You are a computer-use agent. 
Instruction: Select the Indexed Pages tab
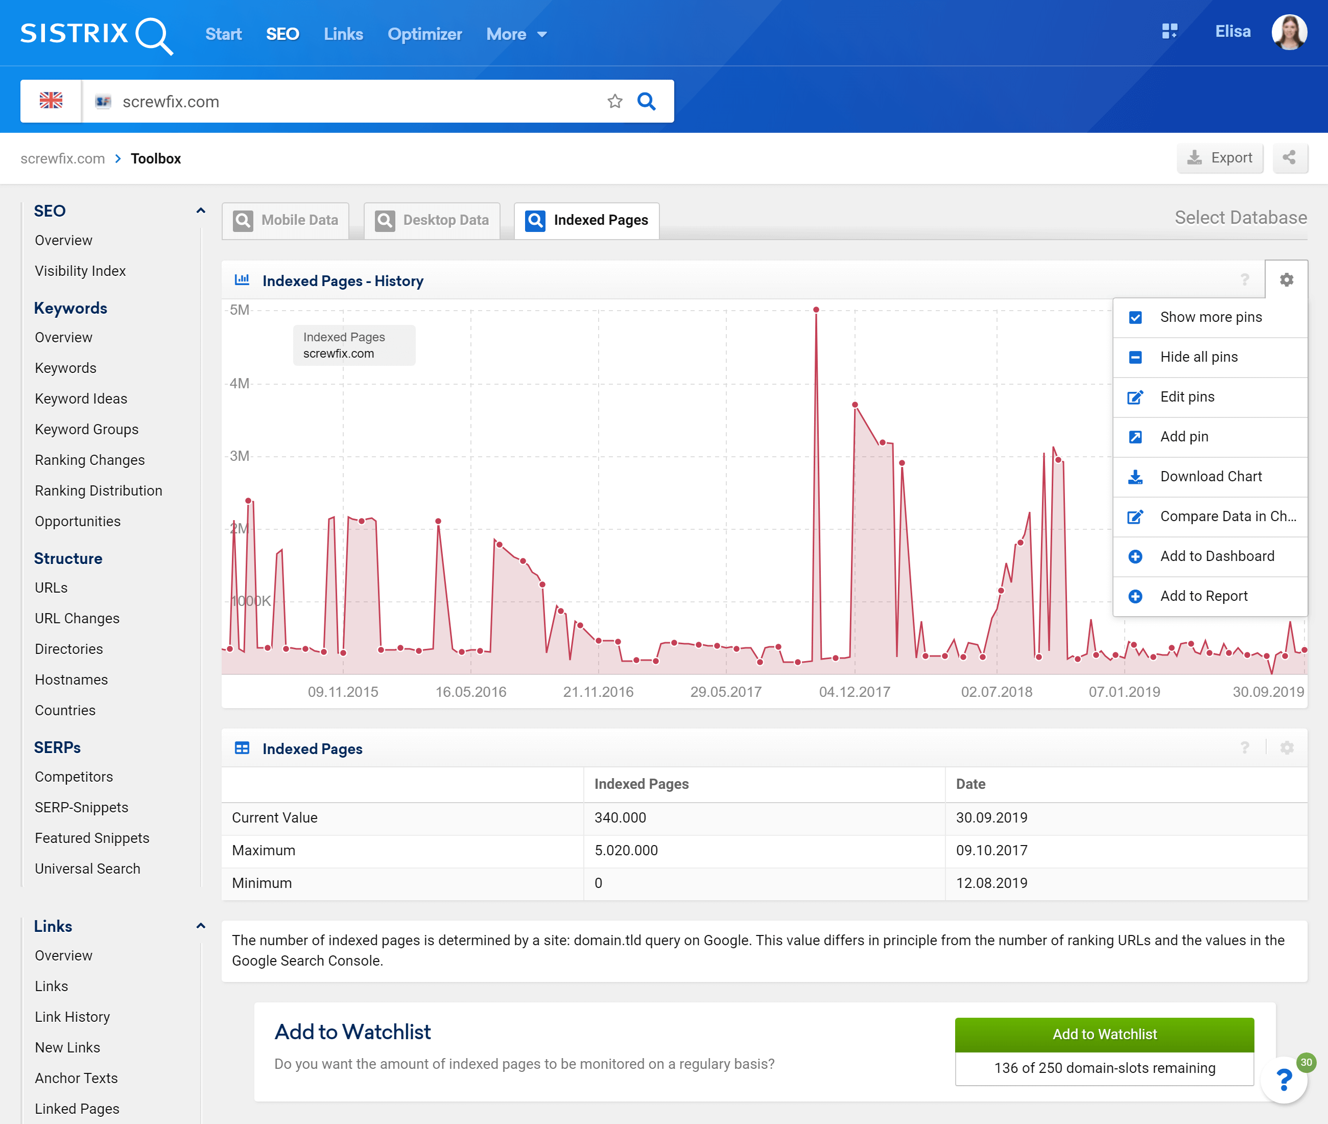(x=586, y=221)
